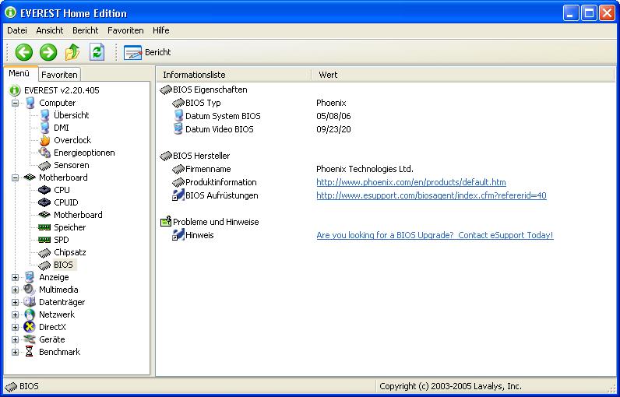Image resolution: width=620 pixels, height=397 pixels.
Task: Open the Bericht report wizard
Action: pyautogui.click(x=147, y=52)
